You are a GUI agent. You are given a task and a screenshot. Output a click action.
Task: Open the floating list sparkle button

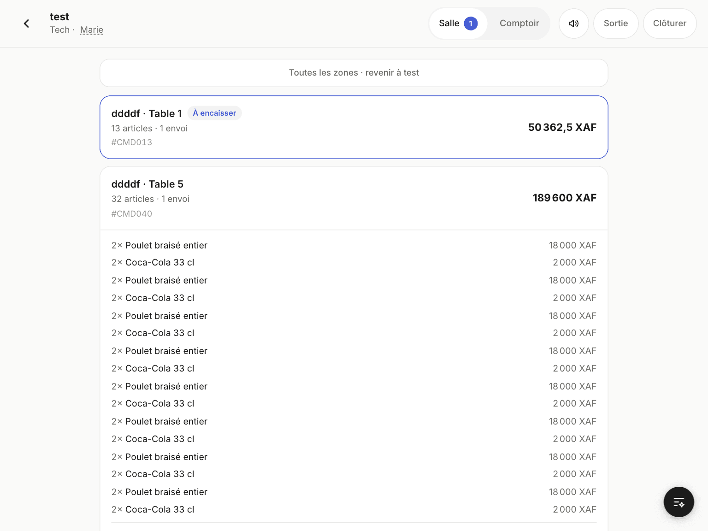tap(678, 502)
